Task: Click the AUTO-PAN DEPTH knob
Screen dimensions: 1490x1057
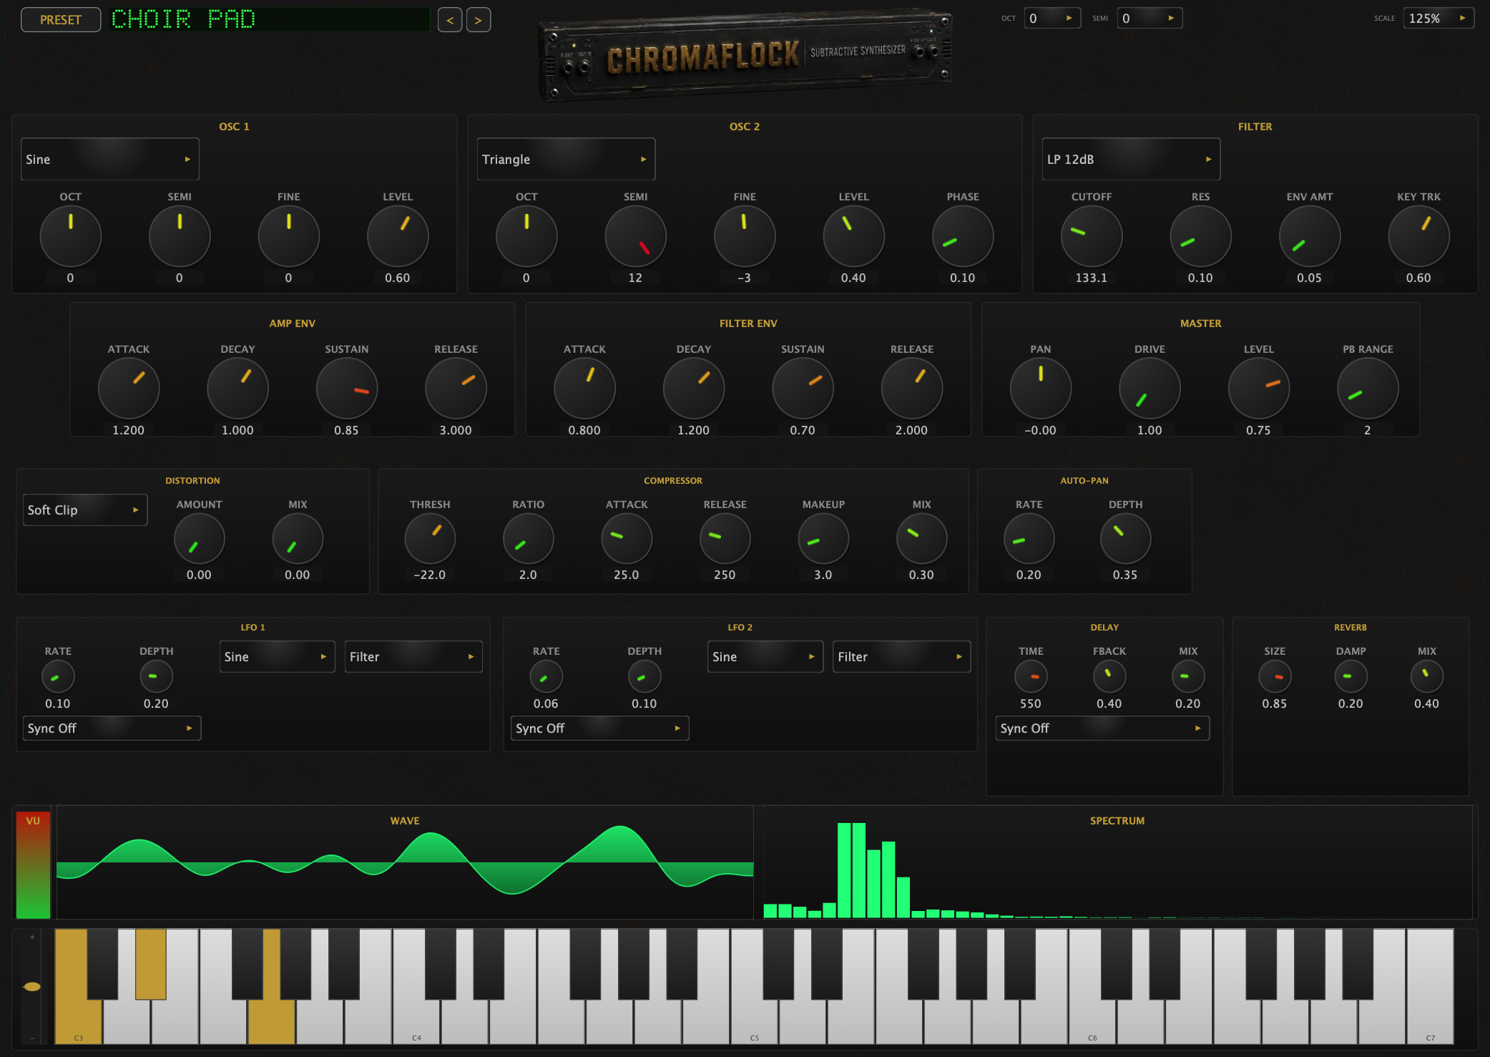Action: pyautogui.click(x=1125, y=539)
